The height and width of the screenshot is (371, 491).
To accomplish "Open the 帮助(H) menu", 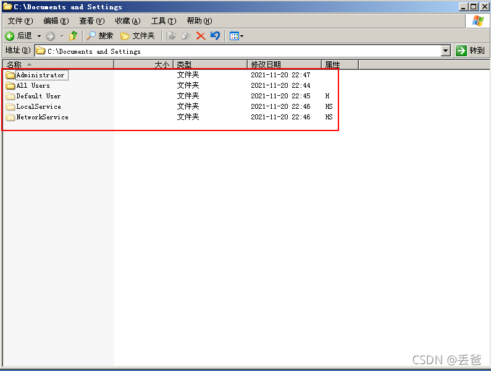I will 199,21.
